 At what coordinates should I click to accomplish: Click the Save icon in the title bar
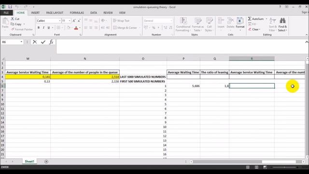tap(10, 7)
